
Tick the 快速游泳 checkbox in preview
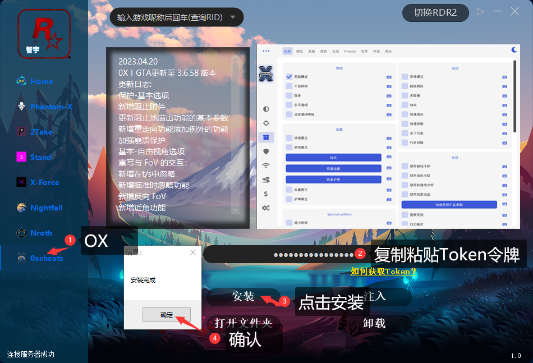(x=405, y=114)
